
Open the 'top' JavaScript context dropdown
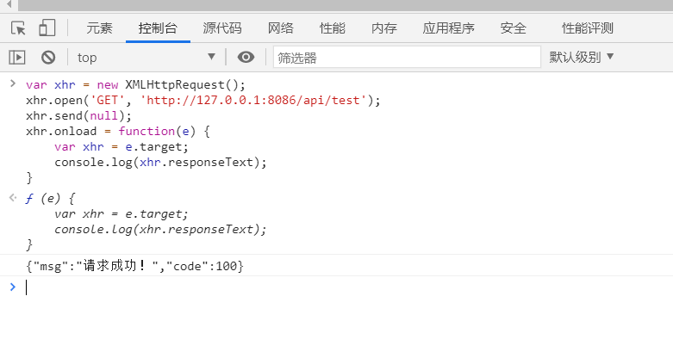coord(146,58)
